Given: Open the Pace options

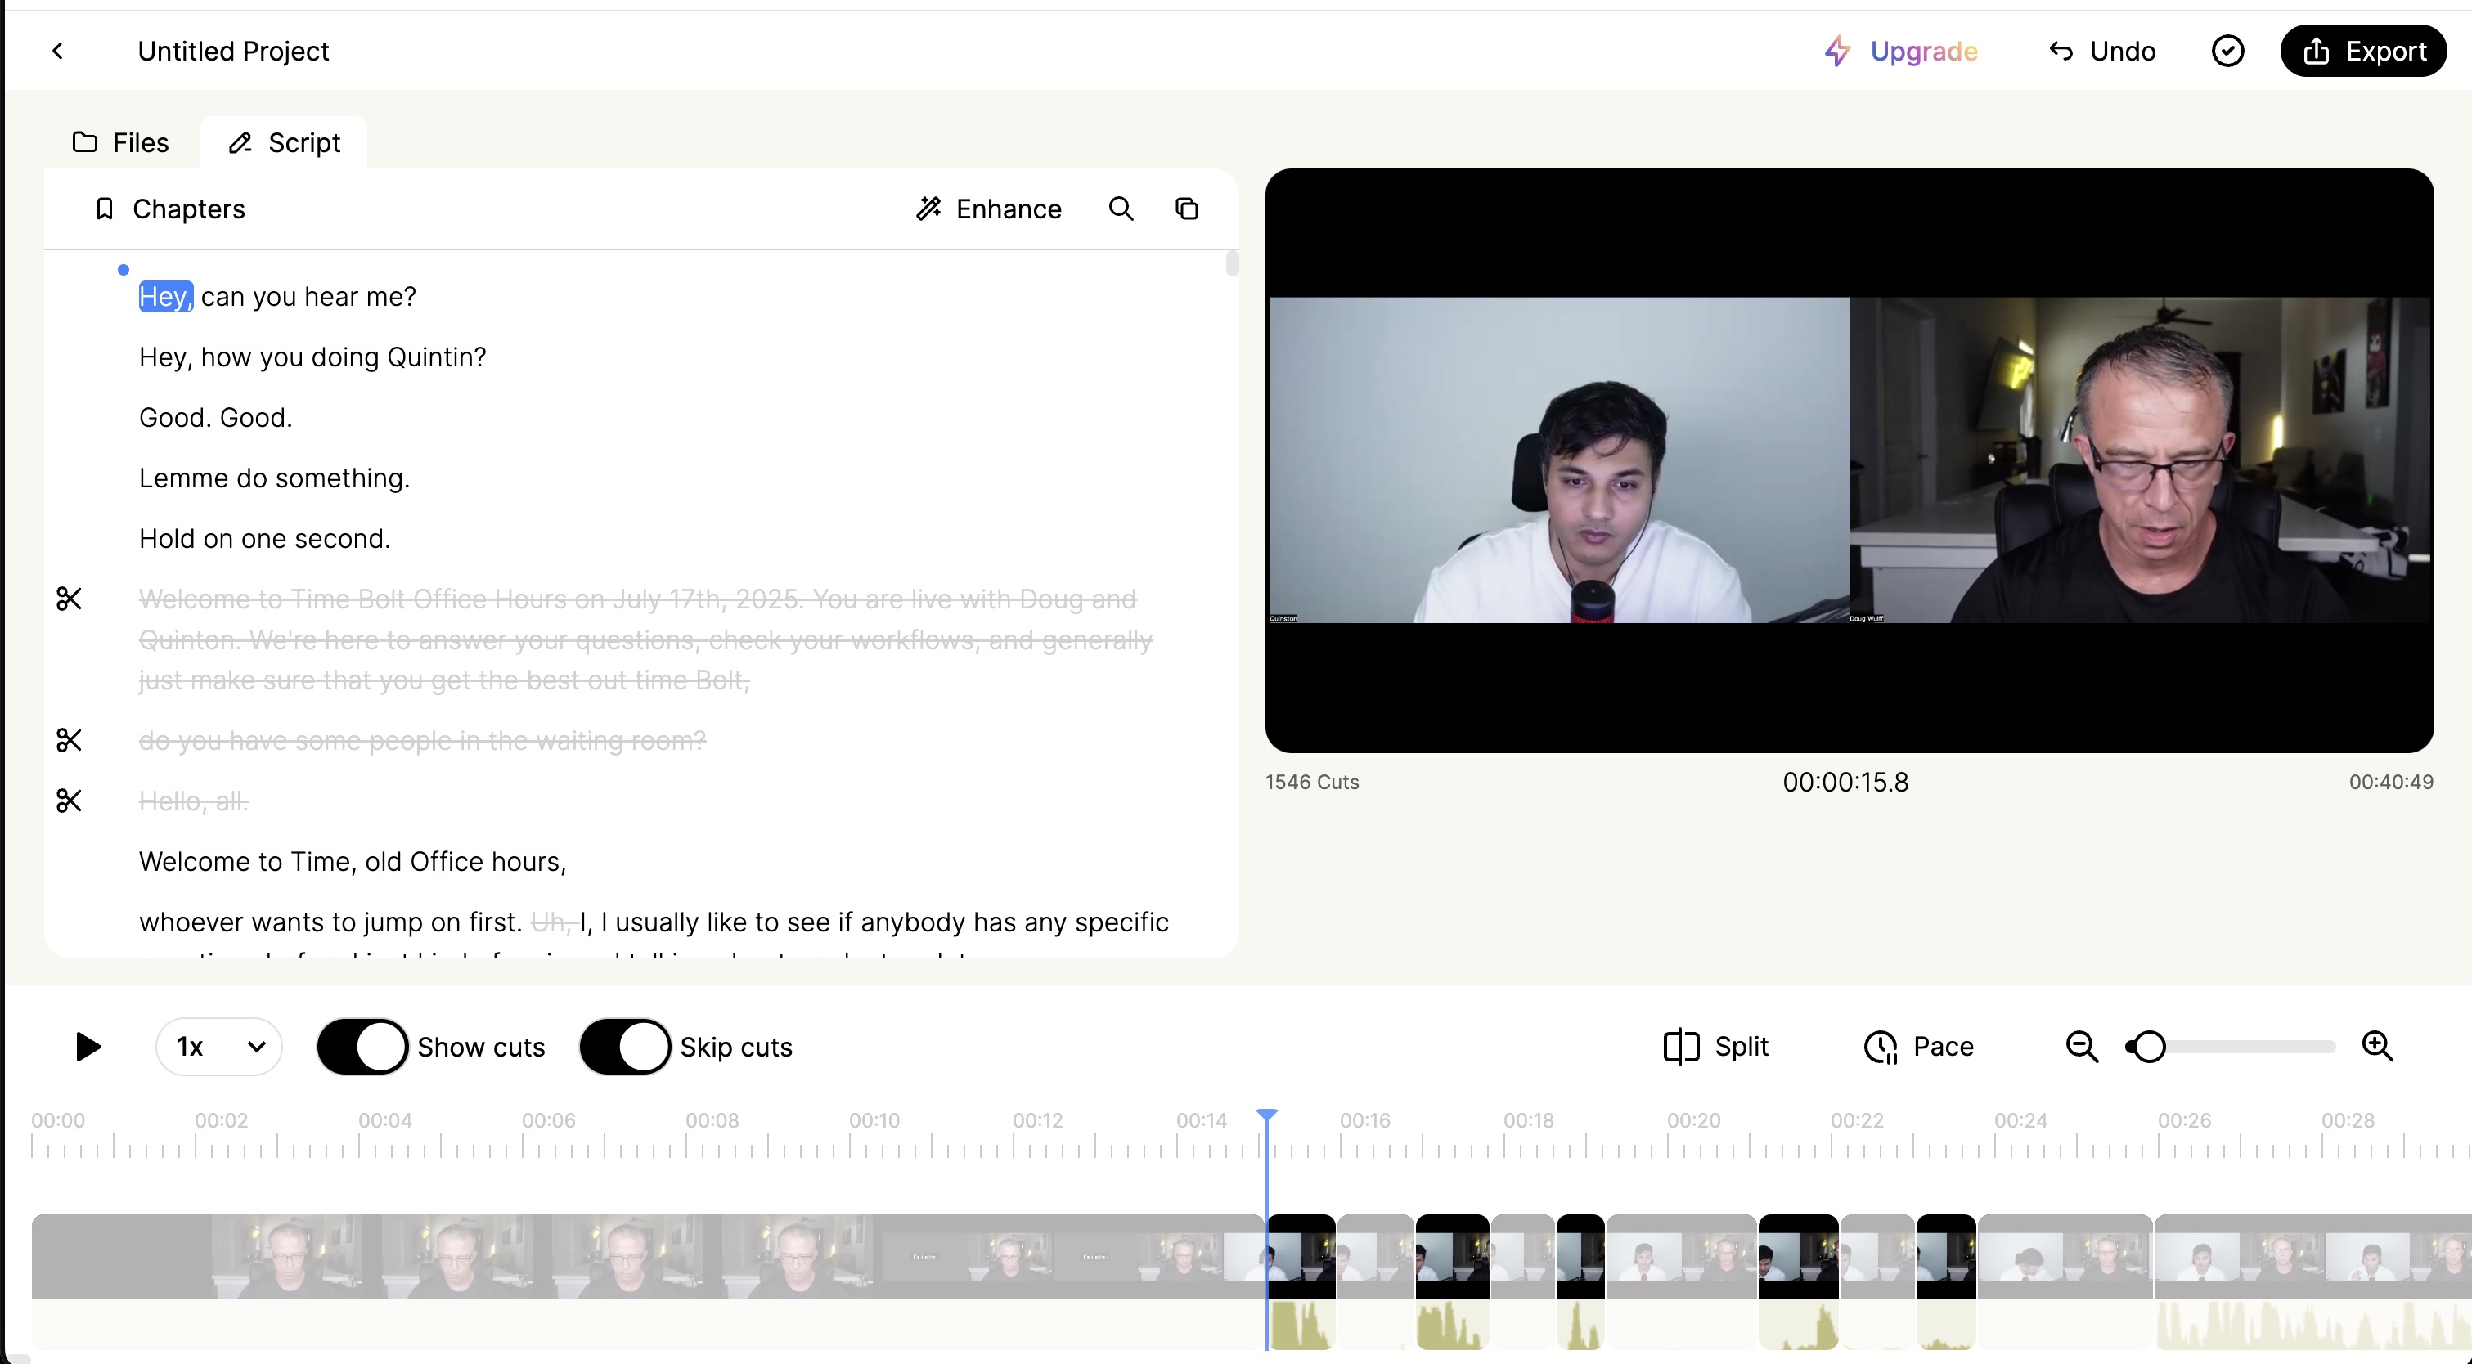Looking at the screenshot, I should pyautogui.click(x=1918, y=1047).
